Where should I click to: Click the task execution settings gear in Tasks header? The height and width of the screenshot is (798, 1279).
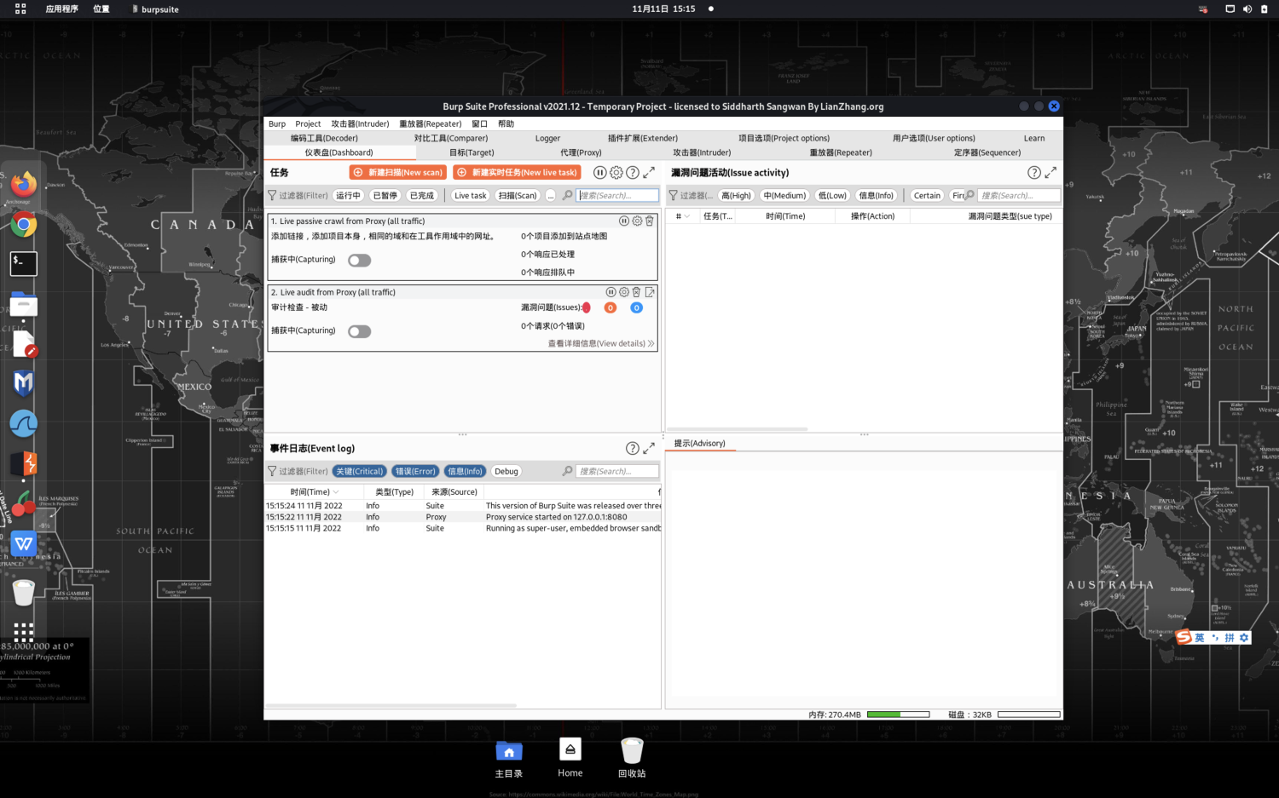(616, 173)
